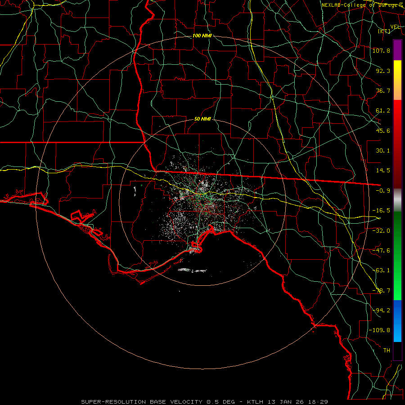Viewport: 405px width, 405px height.
Task: Click the NEXLAB-College of DuPage credit text
Action: point(362,5)
